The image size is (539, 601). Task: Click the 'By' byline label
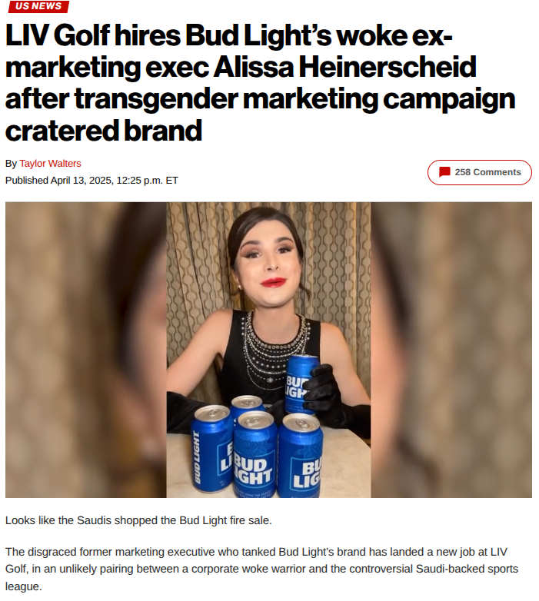pos(11,163)
